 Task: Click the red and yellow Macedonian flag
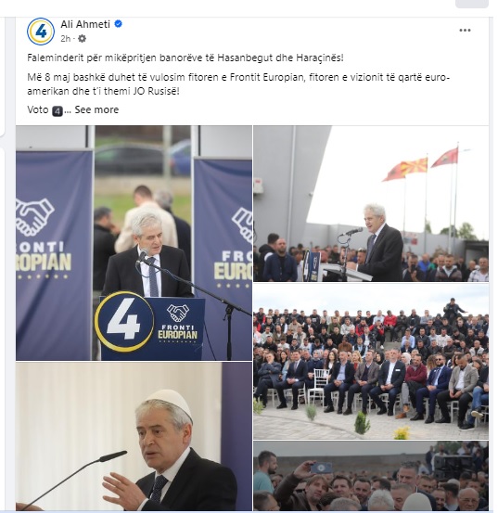(x=415, y=165)
